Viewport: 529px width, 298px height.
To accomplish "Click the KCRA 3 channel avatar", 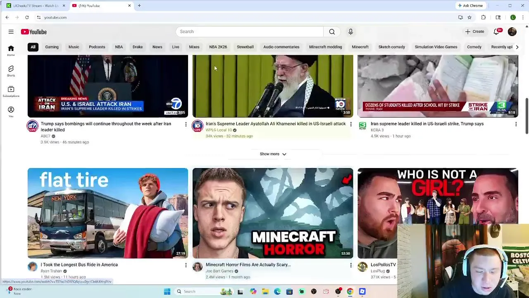I will [x=362, y=126].
